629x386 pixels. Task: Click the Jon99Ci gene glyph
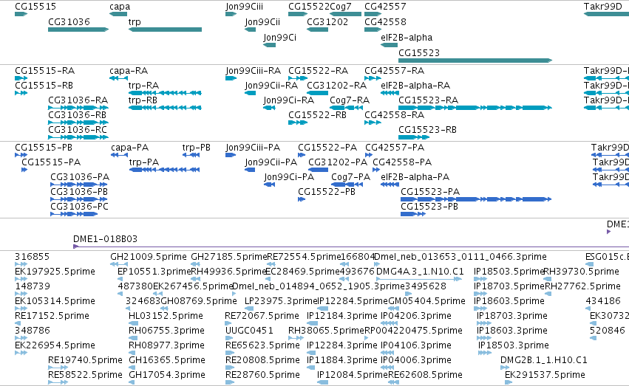pos(270,45)
